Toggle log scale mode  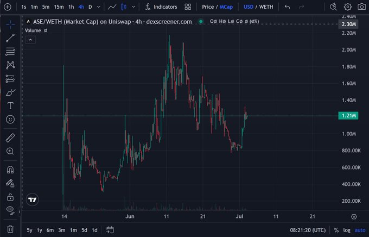(347, 230)
